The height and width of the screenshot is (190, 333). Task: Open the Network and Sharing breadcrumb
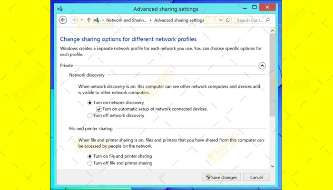click(x=127, y=20)
